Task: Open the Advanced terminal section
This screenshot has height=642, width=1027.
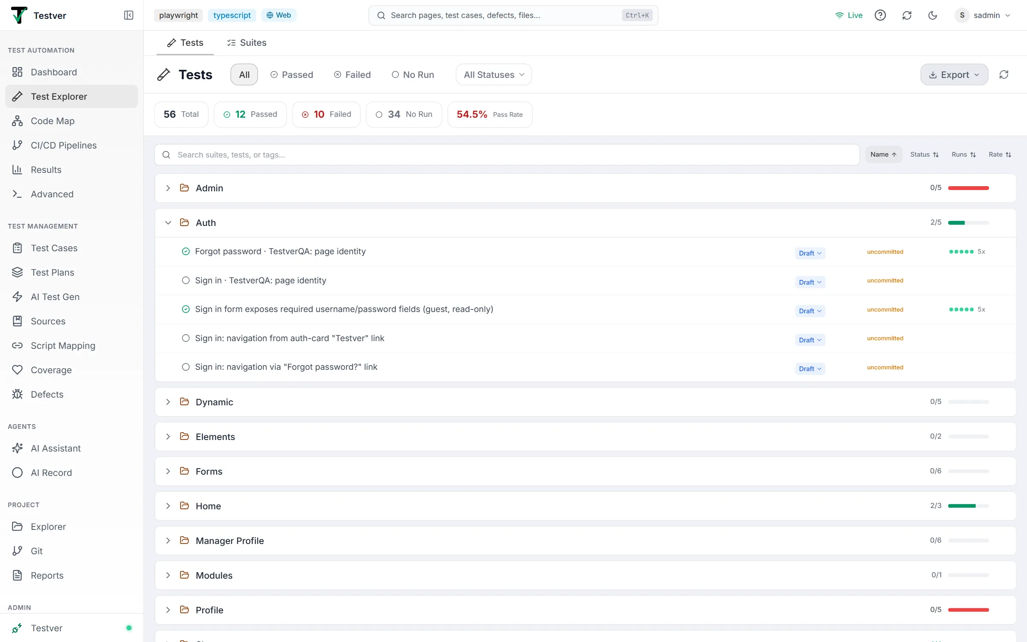Action: [x=71, y=194]
